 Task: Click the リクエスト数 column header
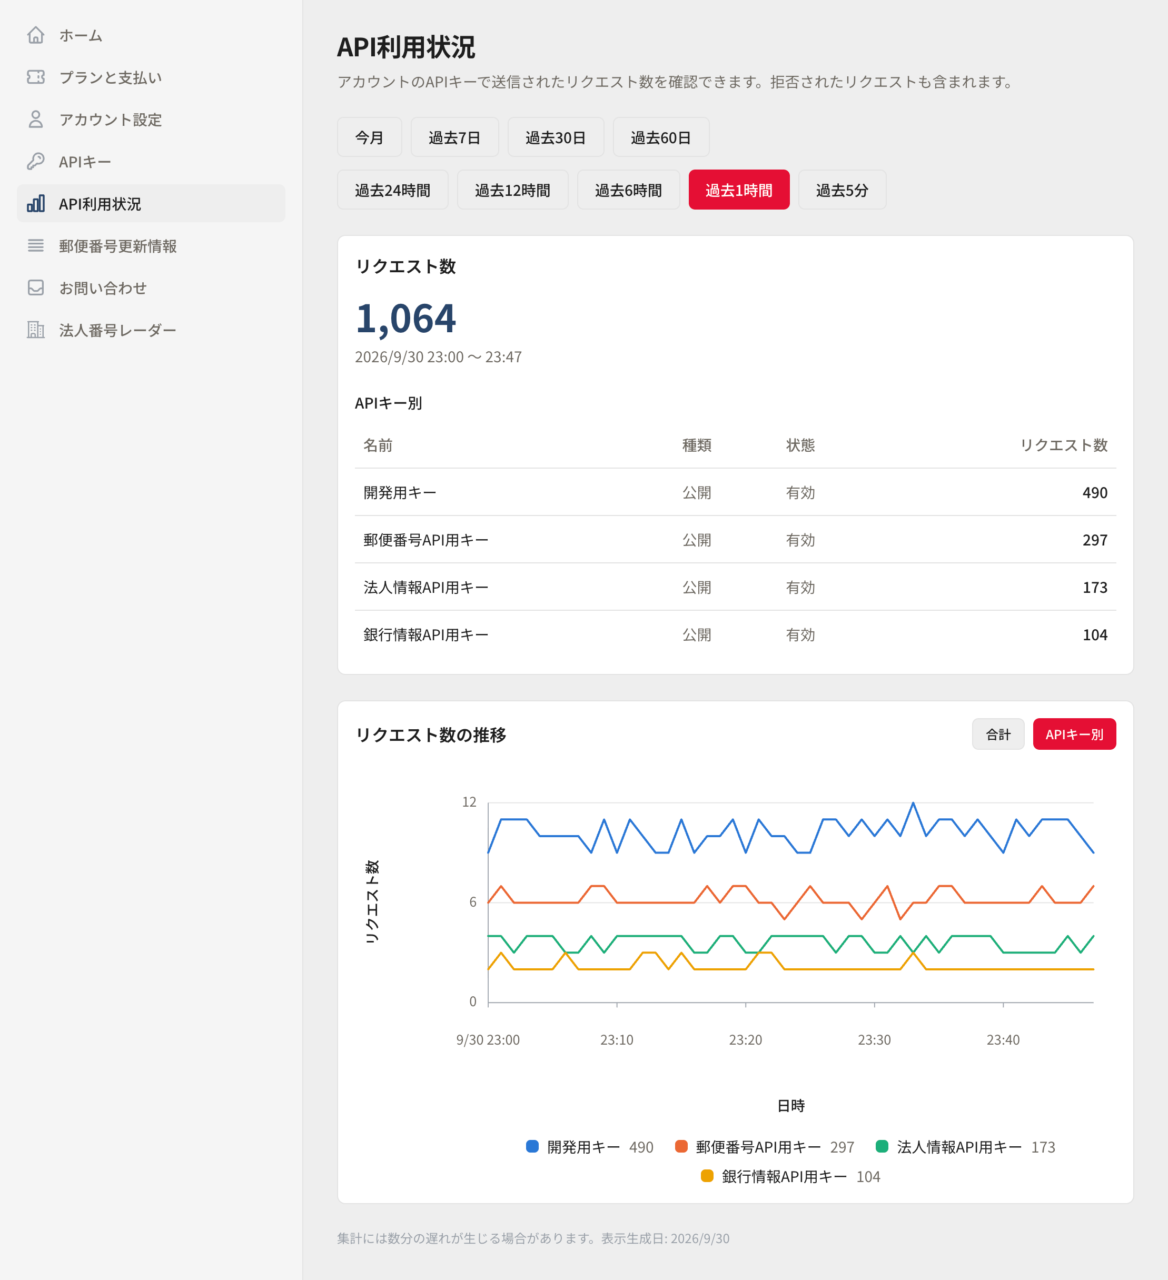(x=1063, y=445)
